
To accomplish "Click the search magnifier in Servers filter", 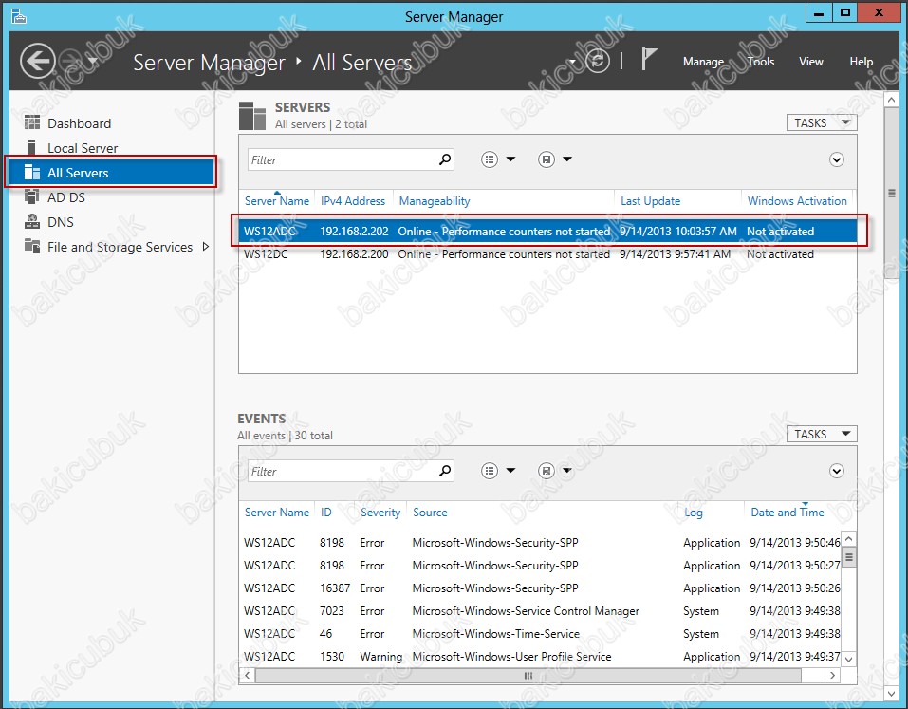I will tap(445, 159).
